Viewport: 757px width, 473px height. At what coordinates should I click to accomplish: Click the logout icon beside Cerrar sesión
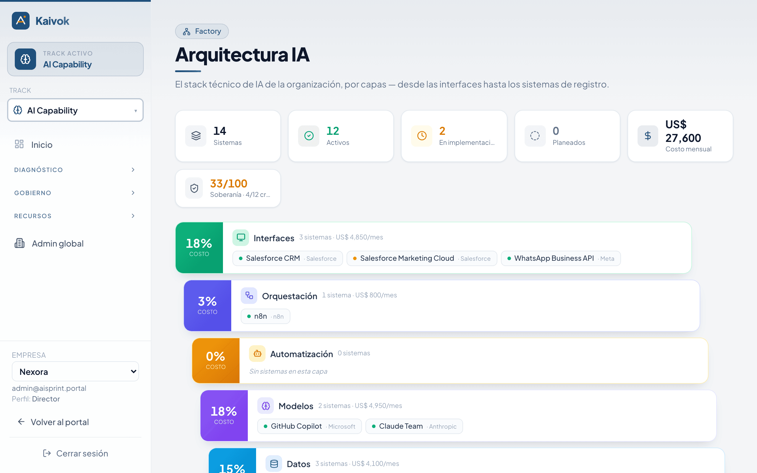point(47,453)
